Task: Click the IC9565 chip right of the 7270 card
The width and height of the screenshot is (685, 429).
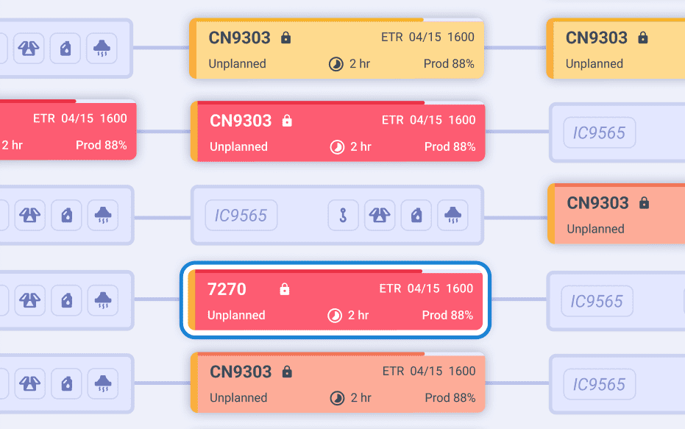Action: pos(597,301)
